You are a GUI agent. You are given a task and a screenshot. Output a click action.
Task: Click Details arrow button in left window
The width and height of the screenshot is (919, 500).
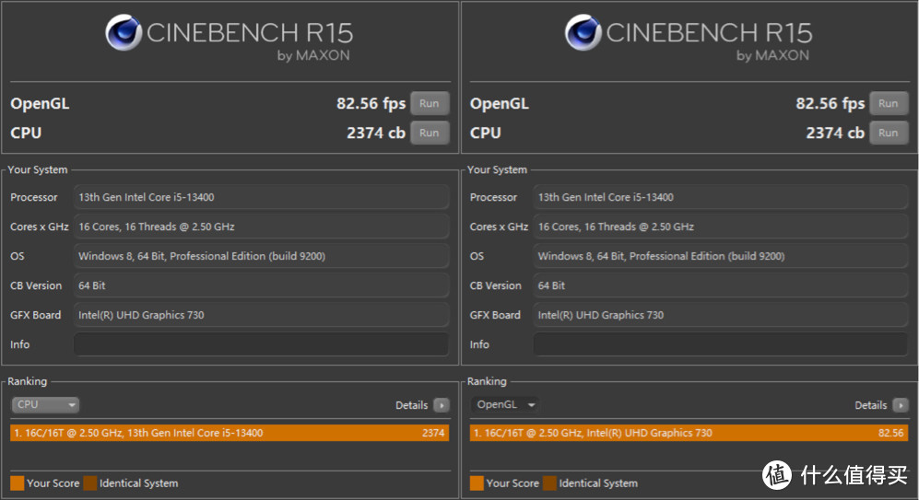point(442,405)
